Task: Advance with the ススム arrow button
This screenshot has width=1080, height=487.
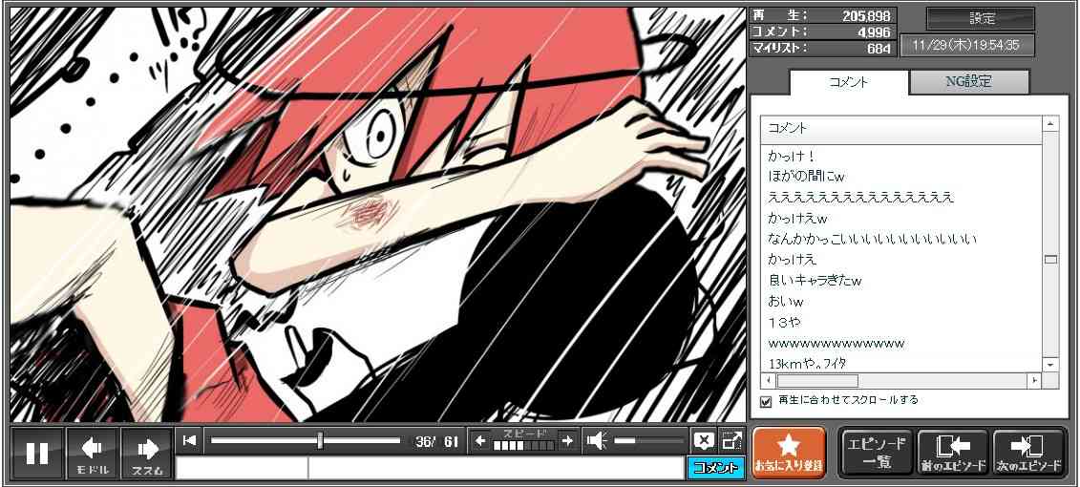Action: pyautogui.click(x=146, y=454)
